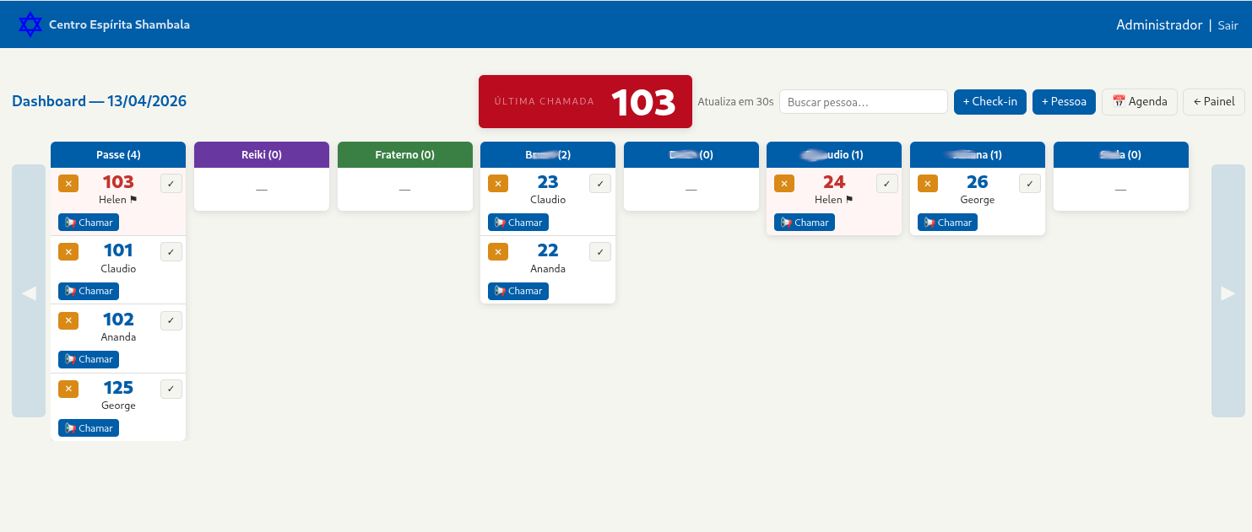The width and height of the screenshot is (1252, 532).
Task: Toggle the checkmark on ticket 103
Action: (x=171, y=182)
